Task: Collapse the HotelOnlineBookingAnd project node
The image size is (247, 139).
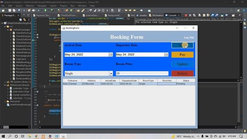Action: pos(2,23)
